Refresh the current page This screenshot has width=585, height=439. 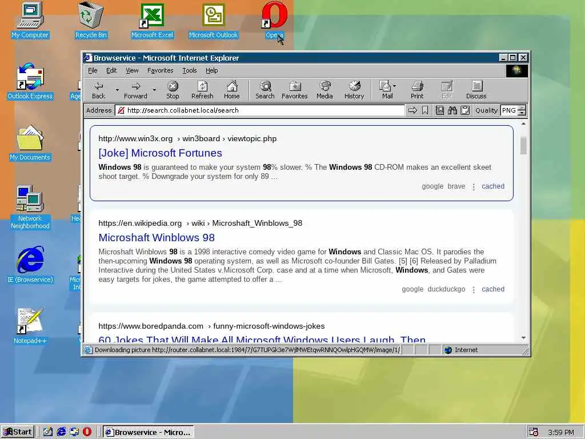click(202, 90)
